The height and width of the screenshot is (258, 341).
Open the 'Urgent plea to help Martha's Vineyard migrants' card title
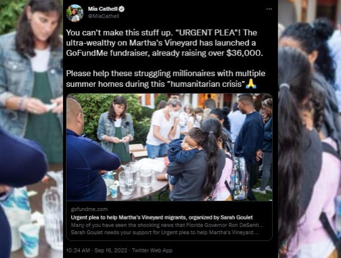click(x=162, y=217)
